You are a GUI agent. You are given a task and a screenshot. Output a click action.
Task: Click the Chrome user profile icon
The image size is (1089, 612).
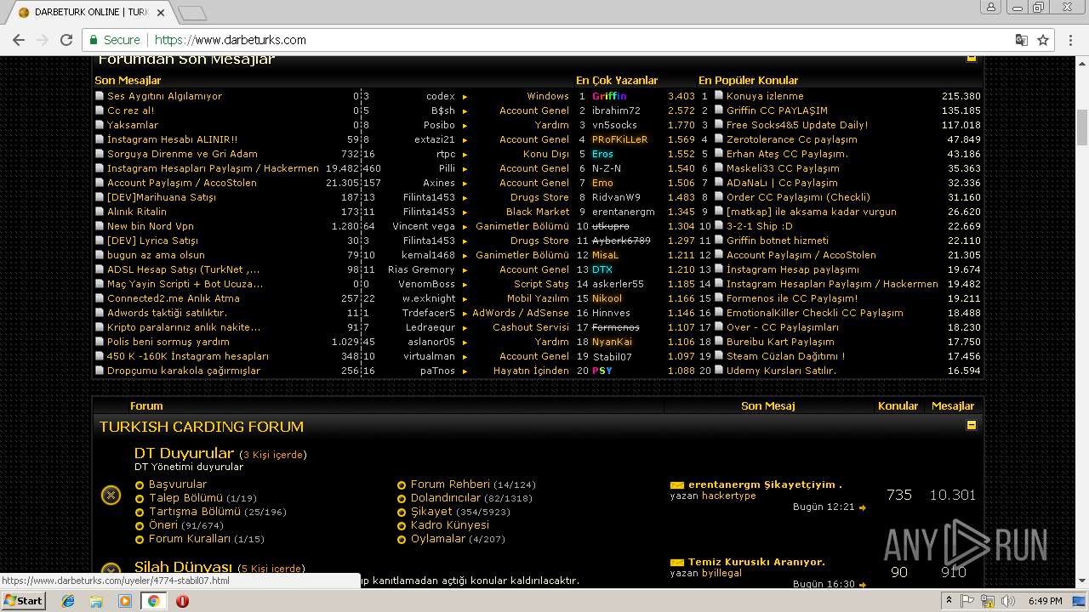pos(991,7)
